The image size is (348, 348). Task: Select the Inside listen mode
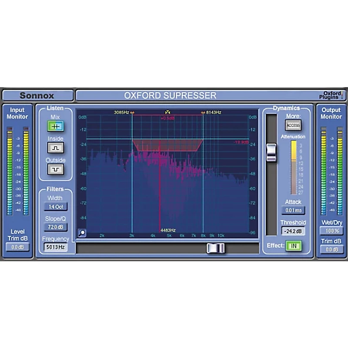click(x=55, y=148)
